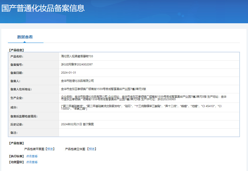This screenshot has height=171, width=248.
Task: Click the 【产品信息】 section heading
Action: click(16, 50)
